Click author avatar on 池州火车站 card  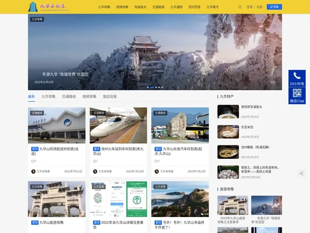point(95,171)
